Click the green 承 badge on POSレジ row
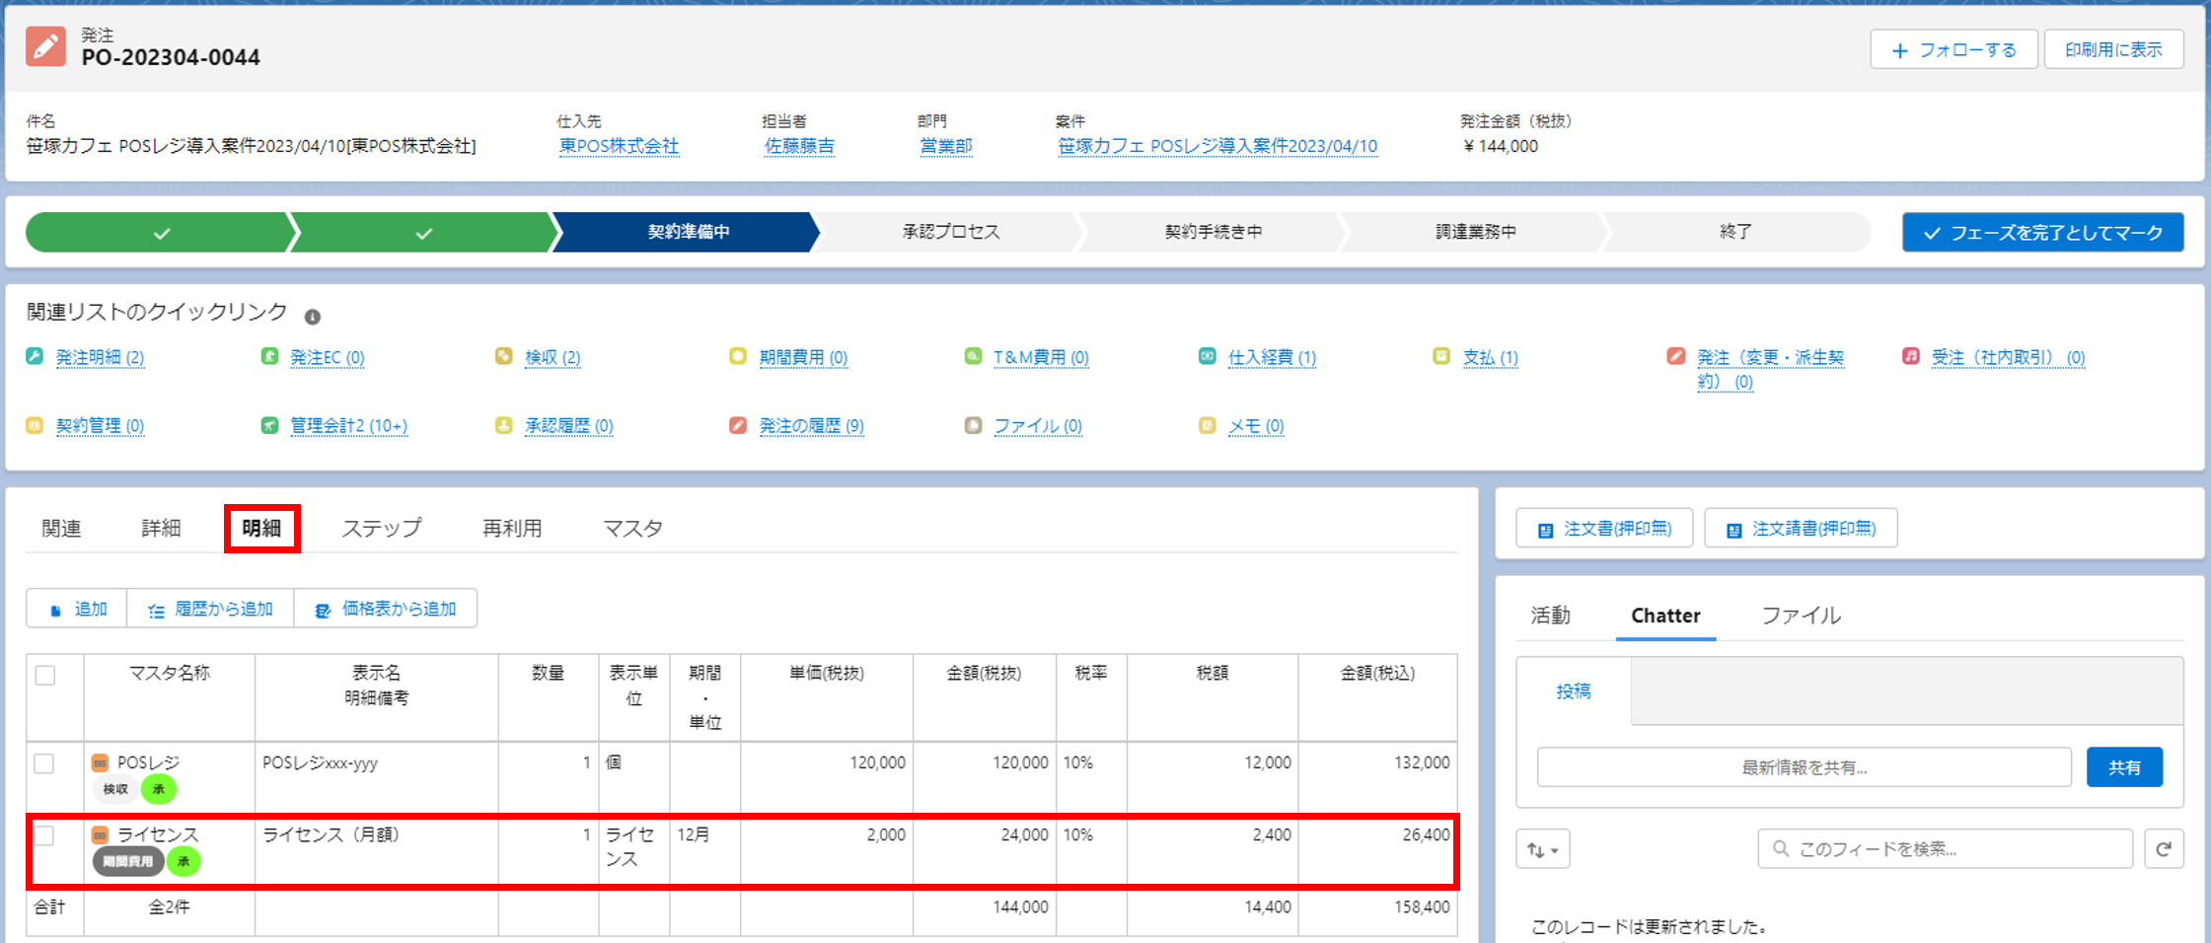 coord(159,789)
